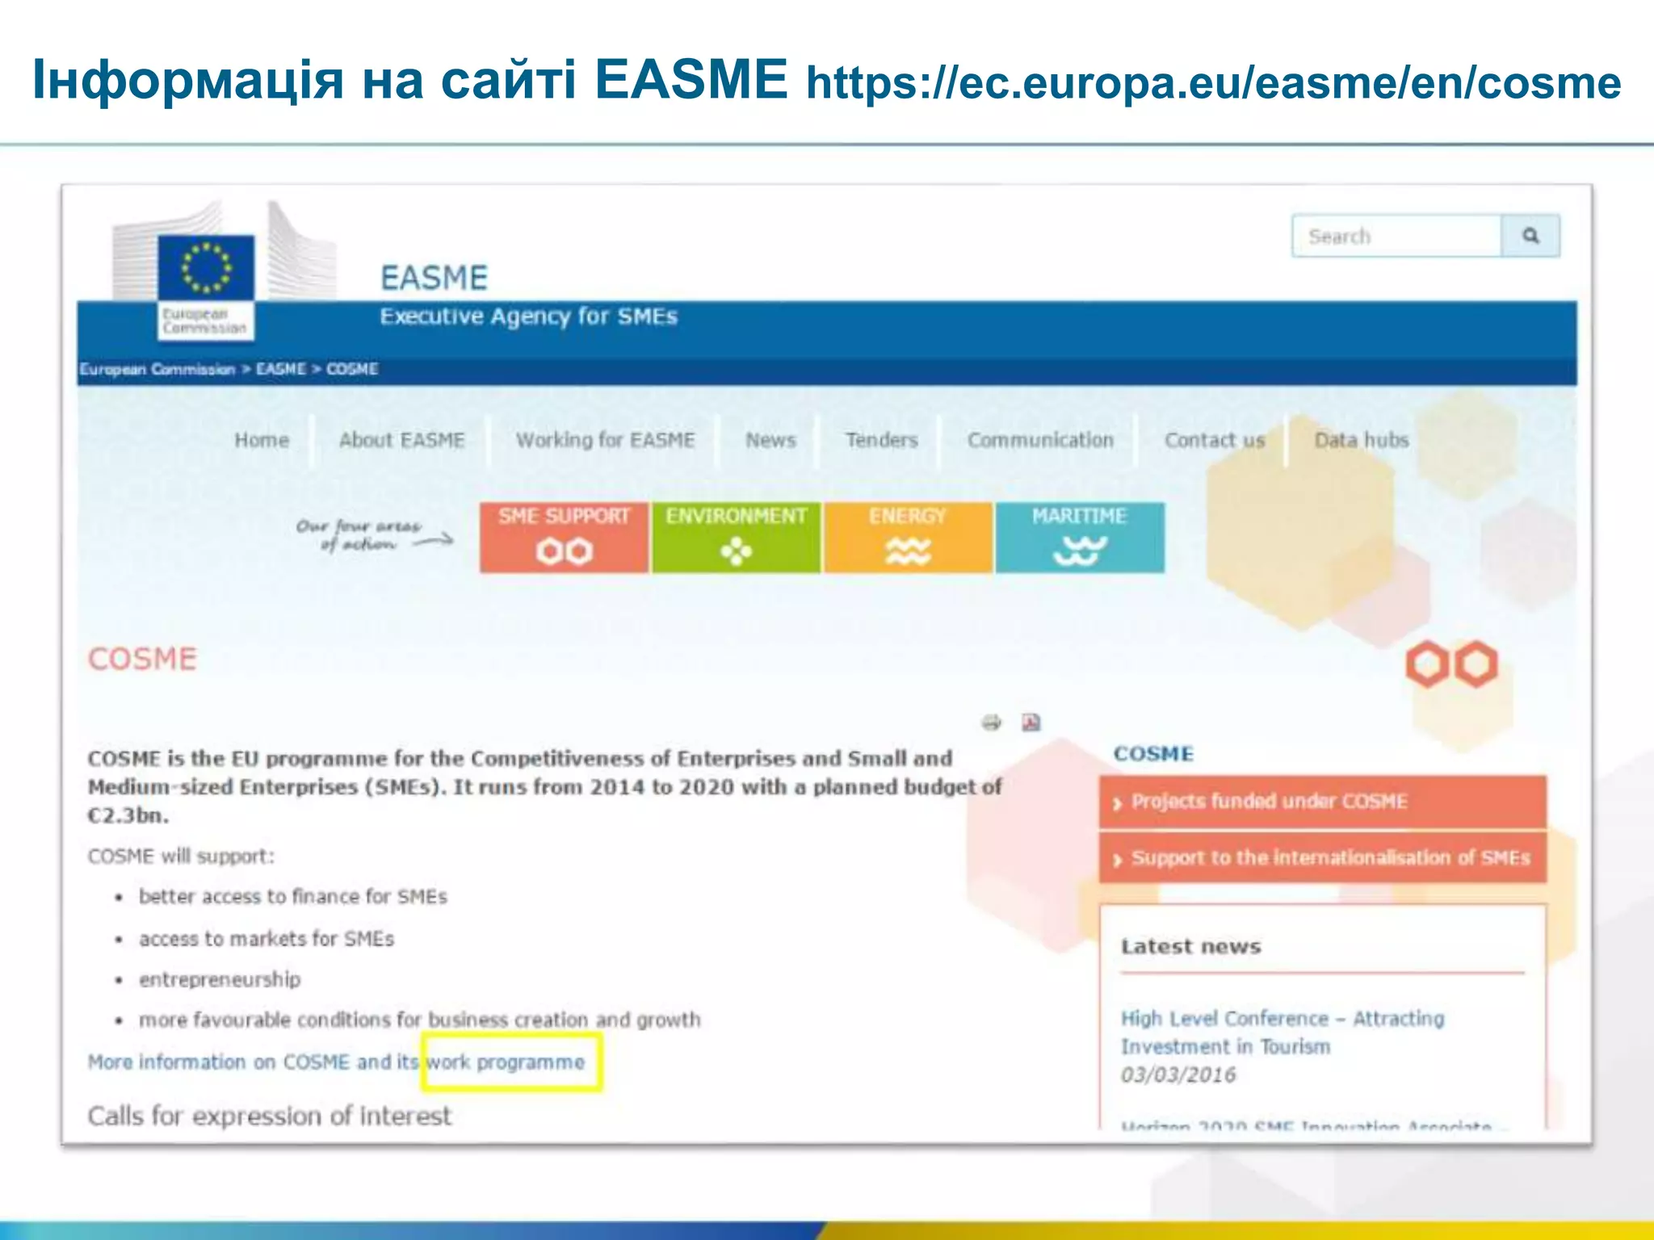This screenshot has width=1654, height=1240.
Task: Open the Energy action tile
Action: [908, 537]
